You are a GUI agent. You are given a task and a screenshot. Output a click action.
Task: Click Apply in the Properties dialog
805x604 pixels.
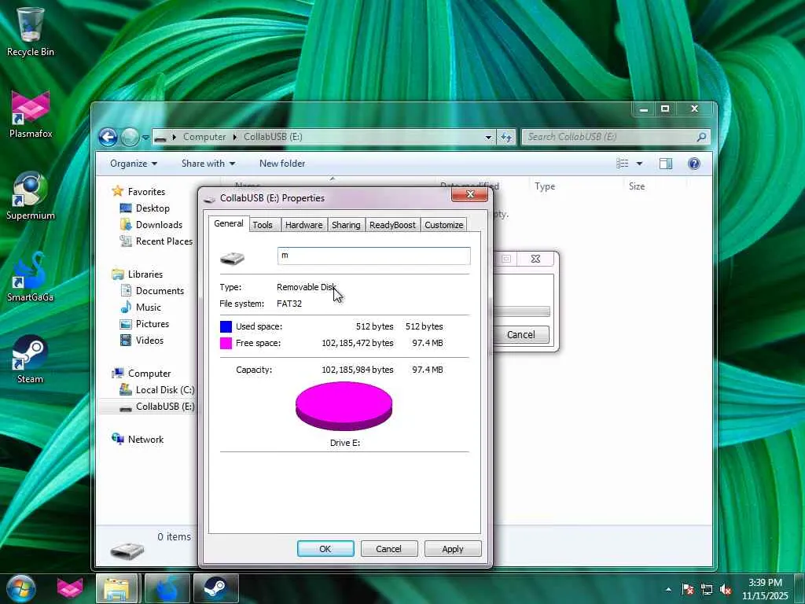pos(453,548)
